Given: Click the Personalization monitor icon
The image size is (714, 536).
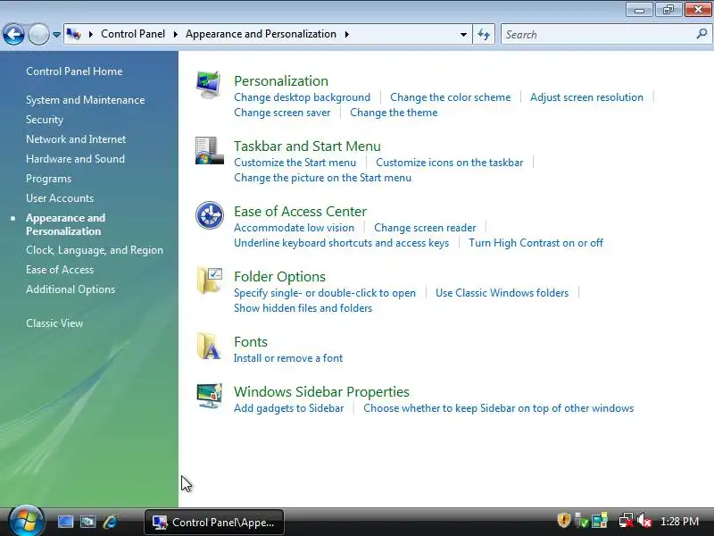Looking at the screenshot, I should (x=209, y=85).
